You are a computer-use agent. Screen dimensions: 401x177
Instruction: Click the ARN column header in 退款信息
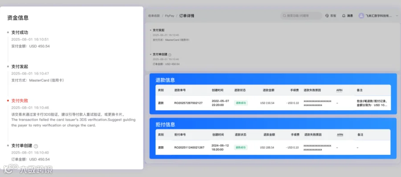click(340, 90)
